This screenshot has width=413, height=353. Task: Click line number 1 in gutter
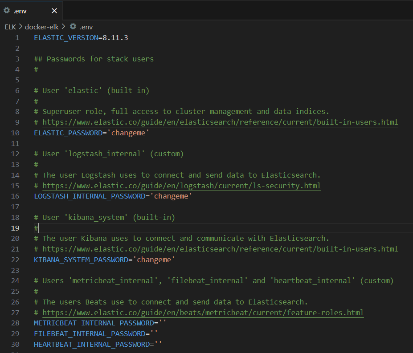[x=17, y=38]
